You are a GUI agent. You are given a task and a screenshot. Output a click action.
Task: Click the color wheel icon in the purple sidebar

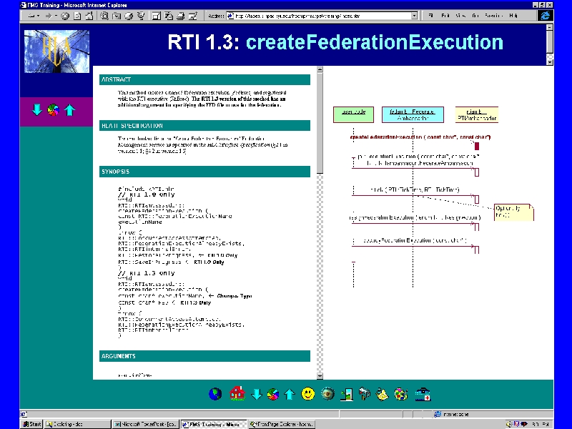(53, 109)
